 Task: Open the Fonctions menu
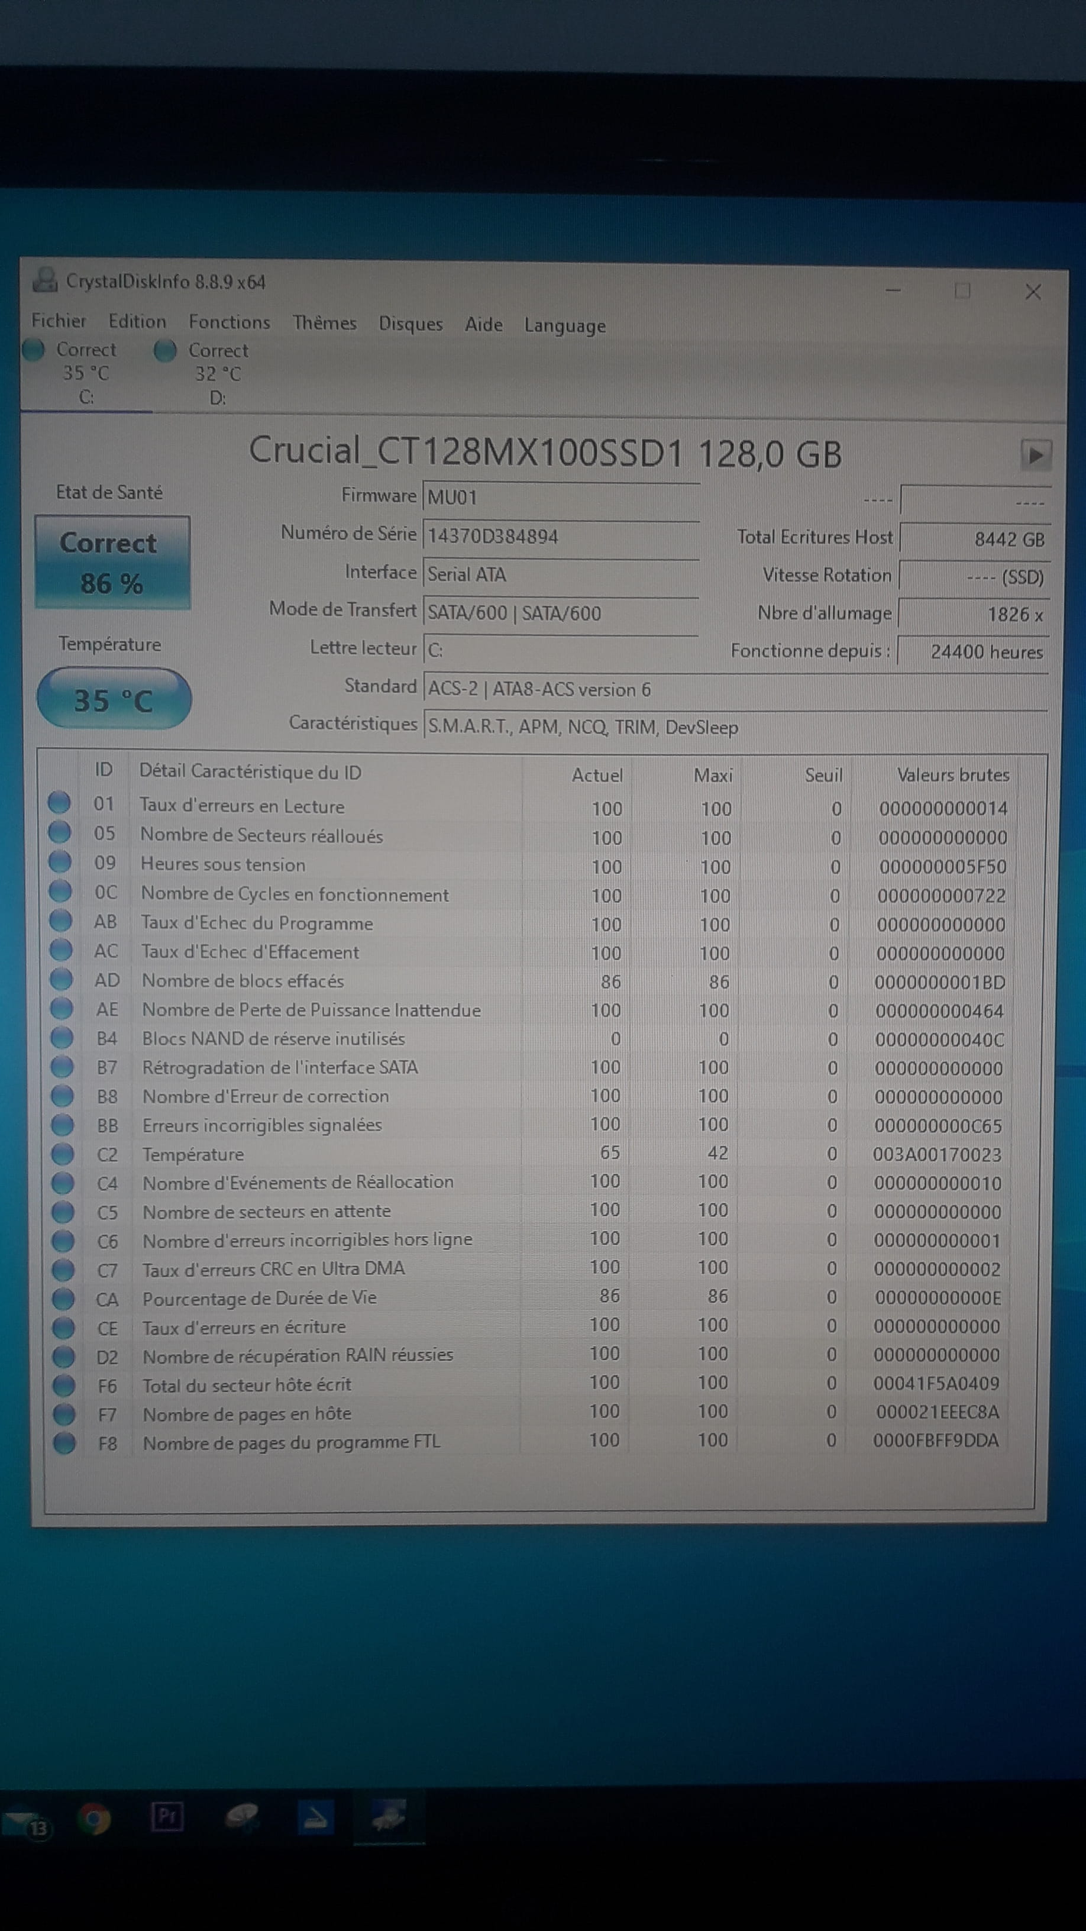coord(230,322)
